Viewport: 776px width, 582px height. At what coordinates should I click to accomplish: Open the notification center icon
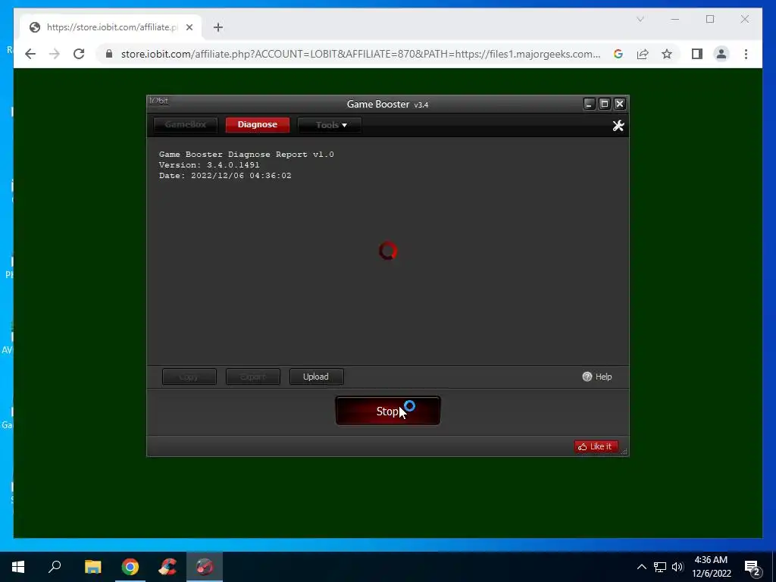click(753, 568)
